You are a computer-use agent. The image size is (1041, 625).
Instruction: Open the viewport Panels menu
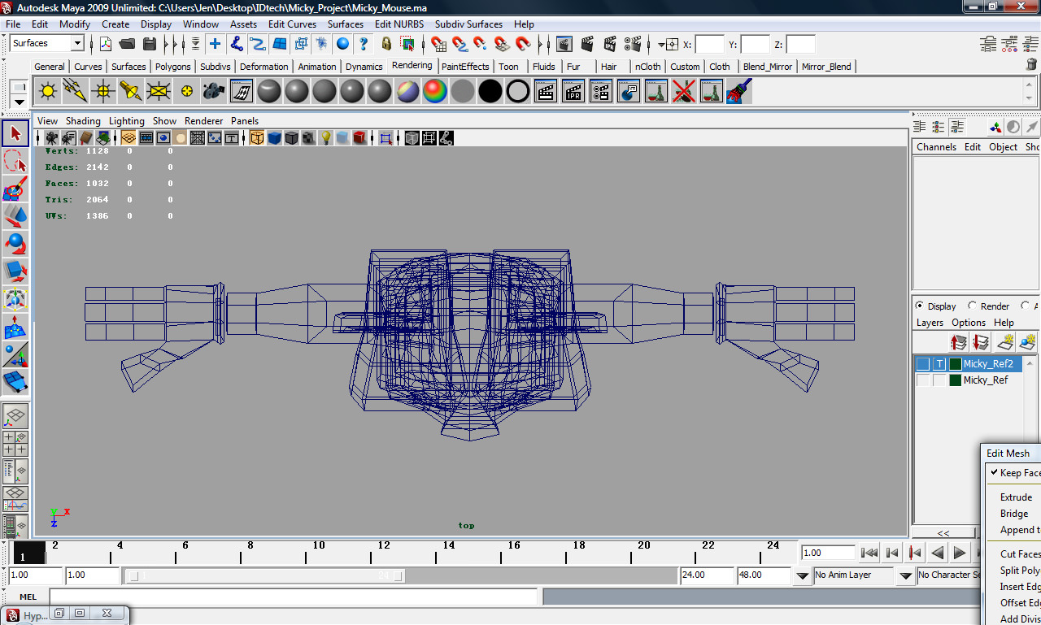[245, 121]
